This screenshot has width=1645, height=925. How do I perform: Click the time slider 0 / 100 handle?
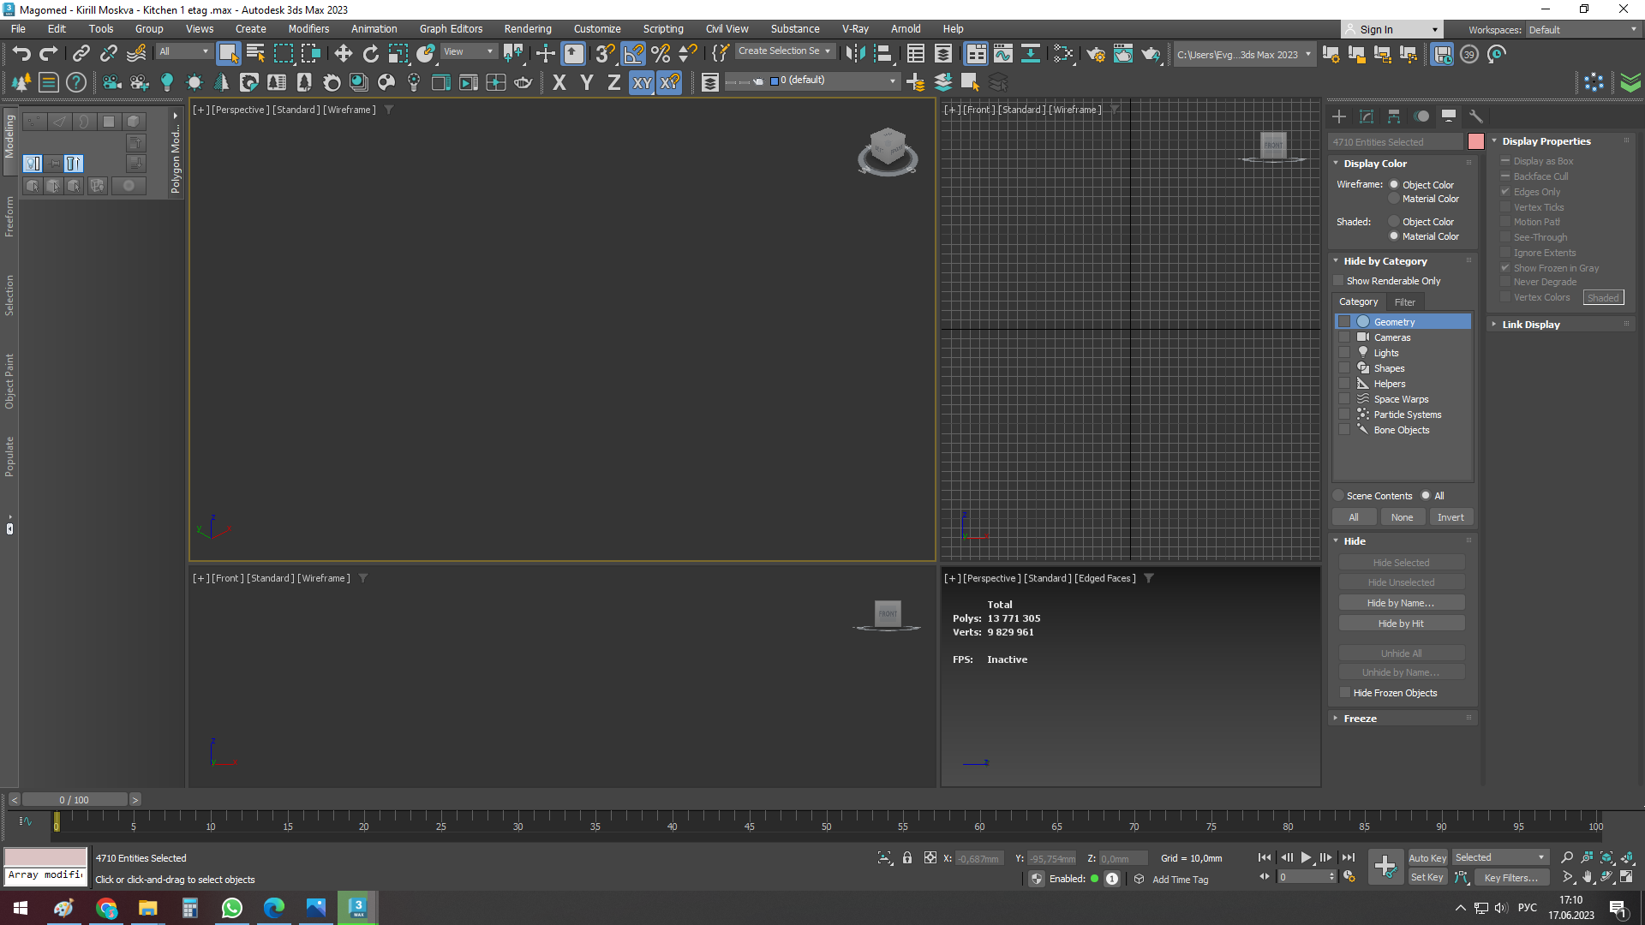point(75,800)
